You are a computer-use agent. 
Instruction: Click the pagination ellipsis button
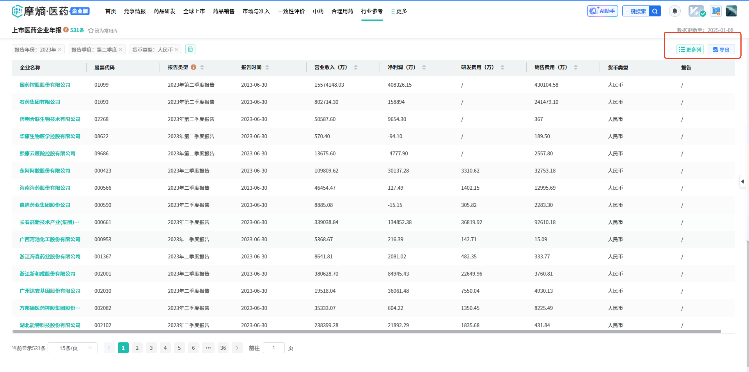pos(208,348)
